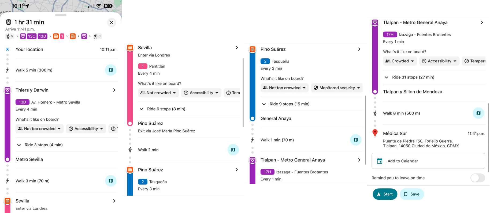Tap the Médica Sur destination pin
The width and height of the screenshot is (490, 213).
[x=375, y=133]
